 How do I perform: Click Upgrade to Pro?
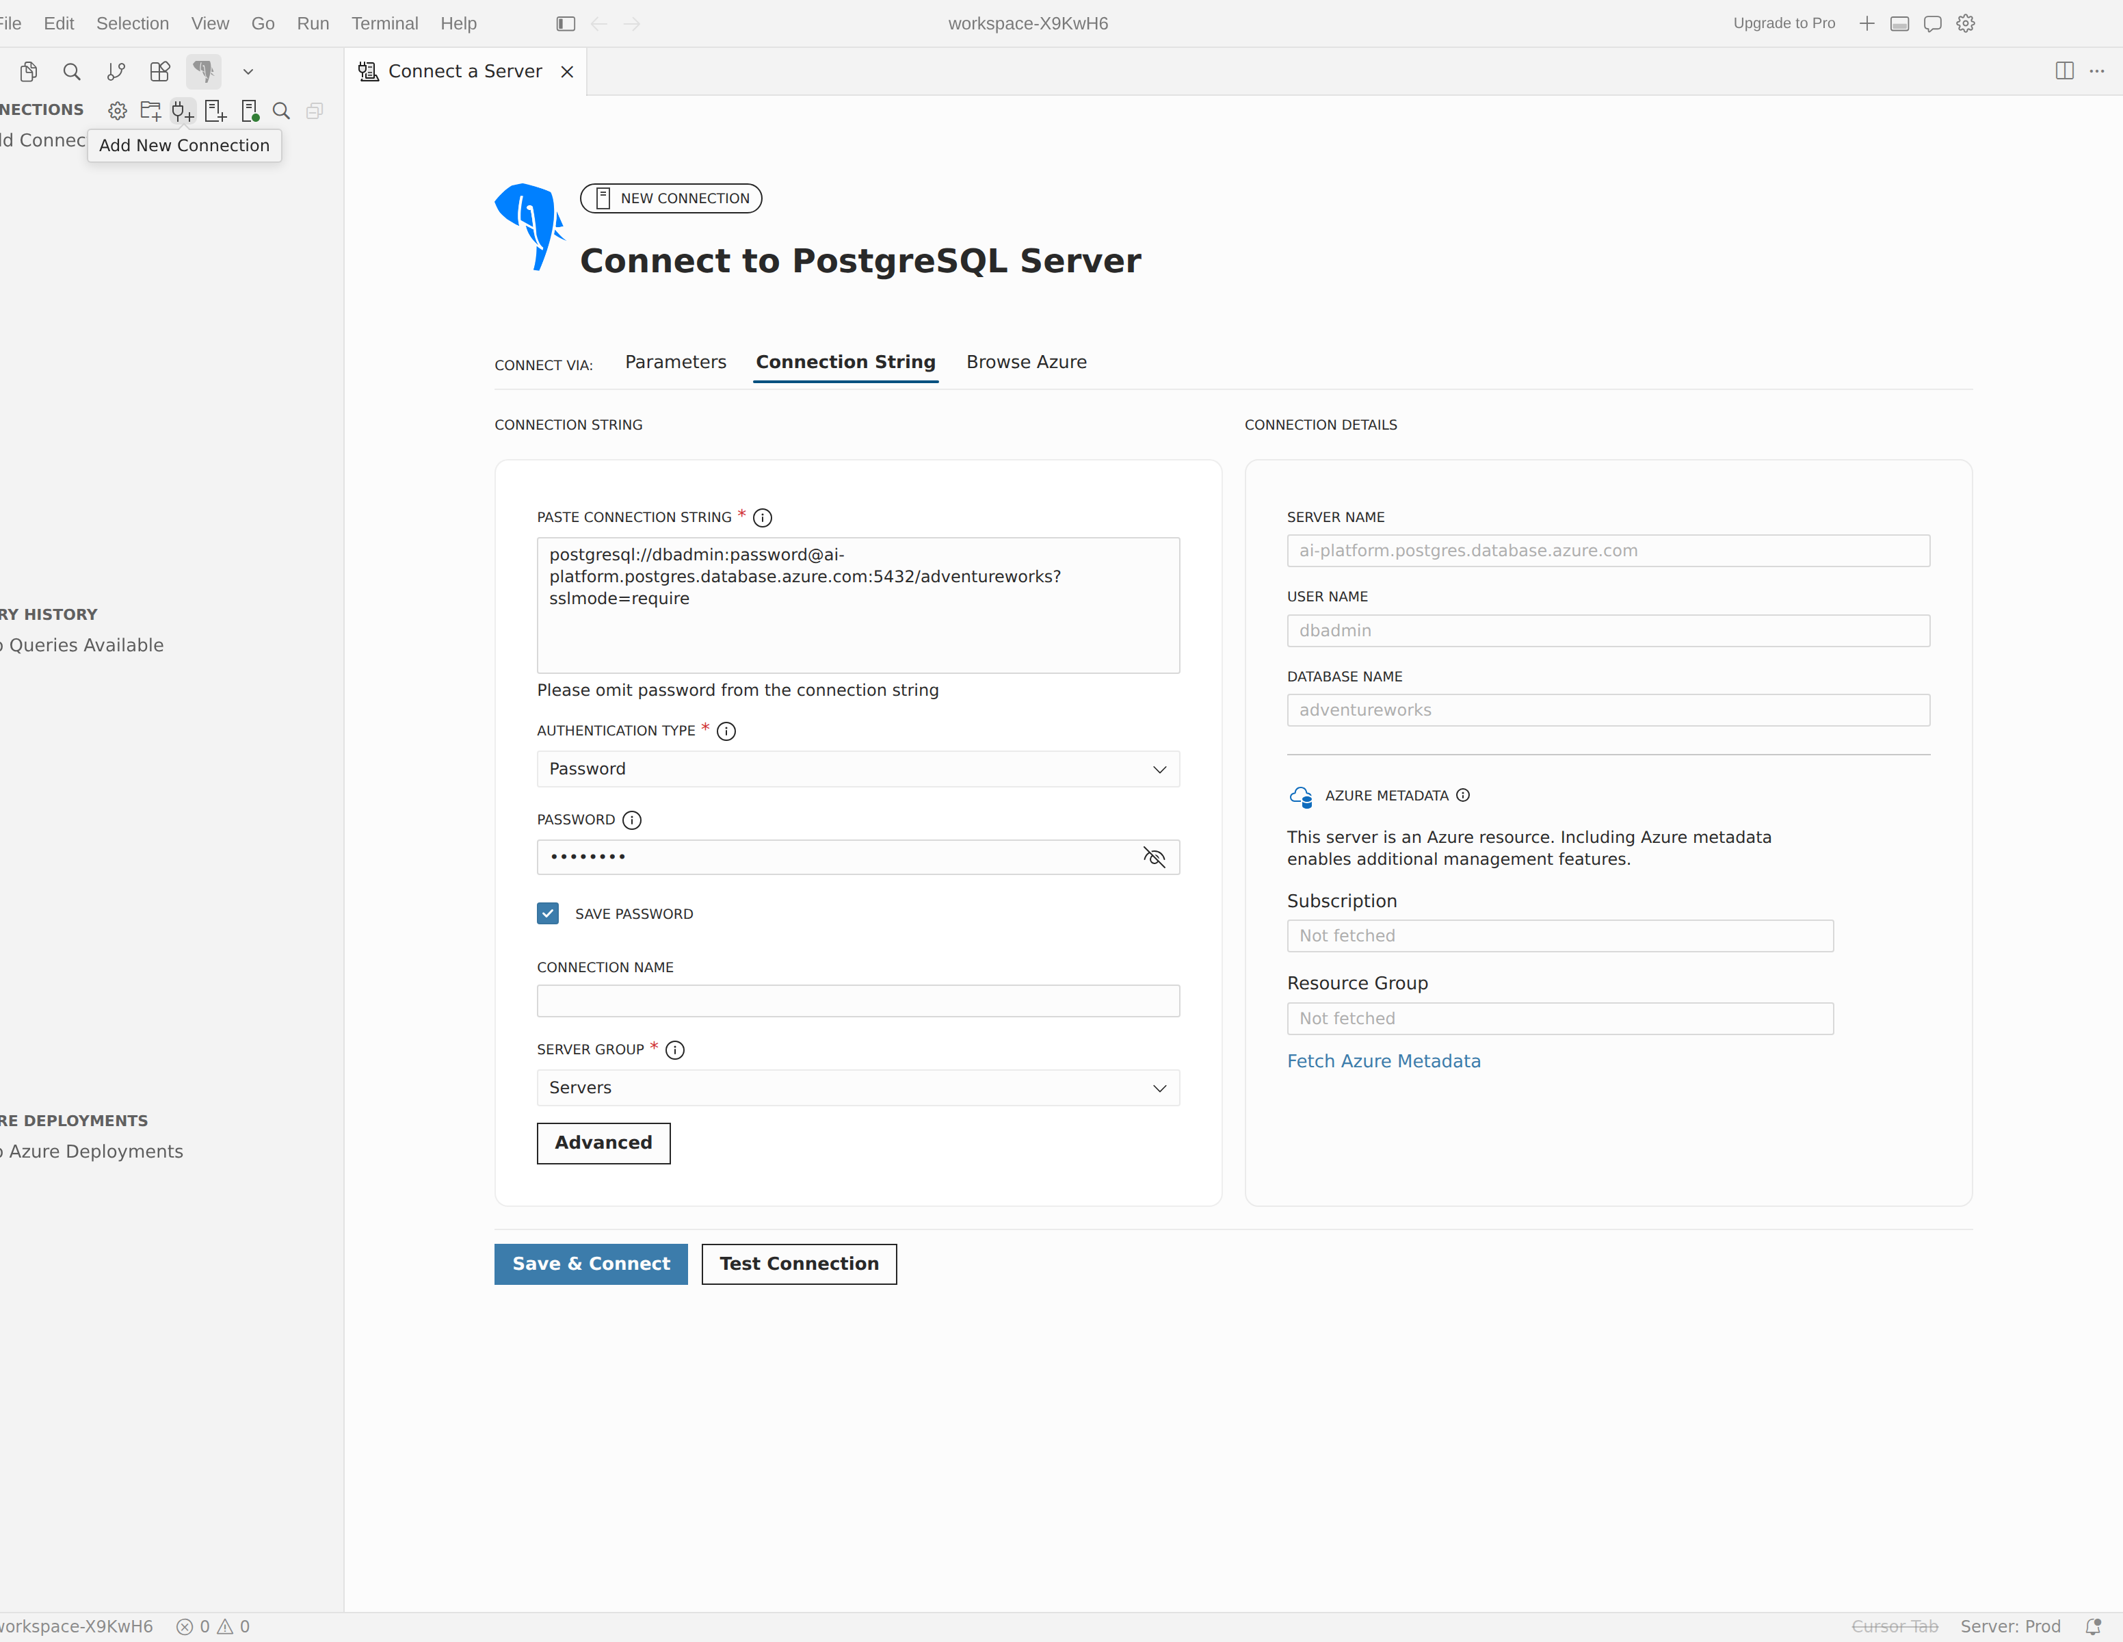1784,23
